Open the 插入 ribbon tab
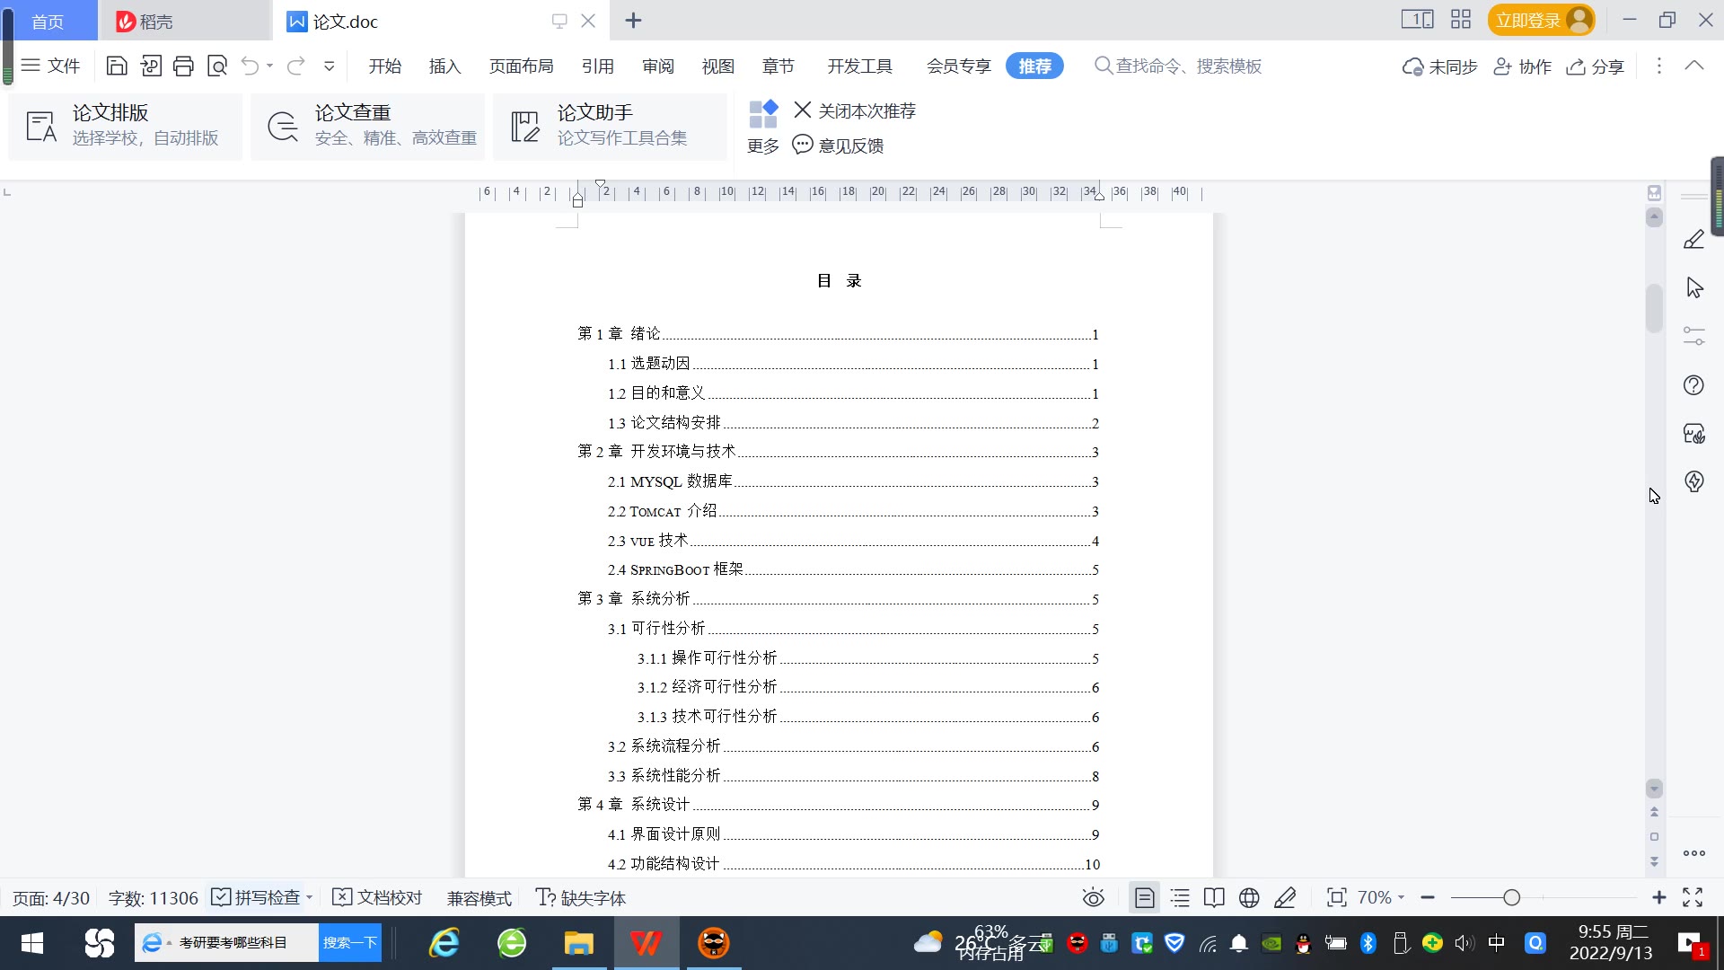The width and height of the screenshot is (1724, 970). (x=444, y=66)
